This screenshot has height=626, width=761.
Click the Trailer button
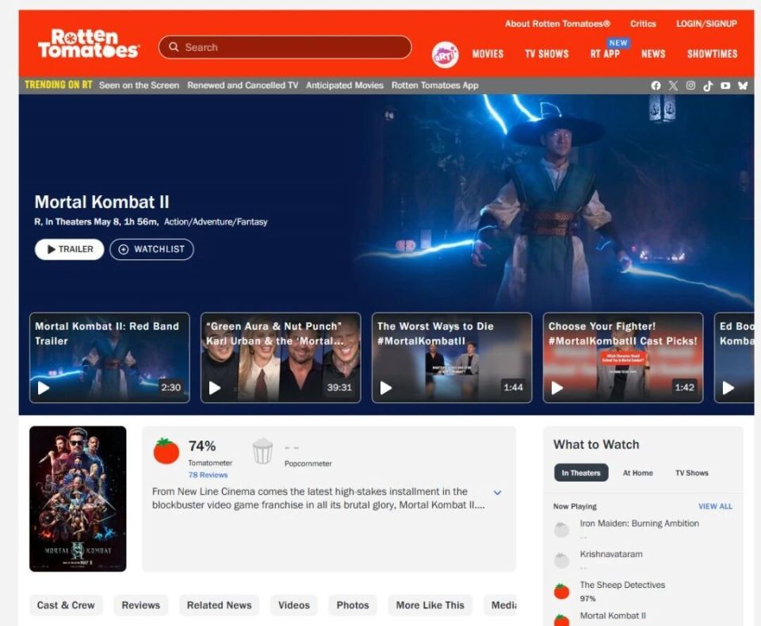pos(70,249)
